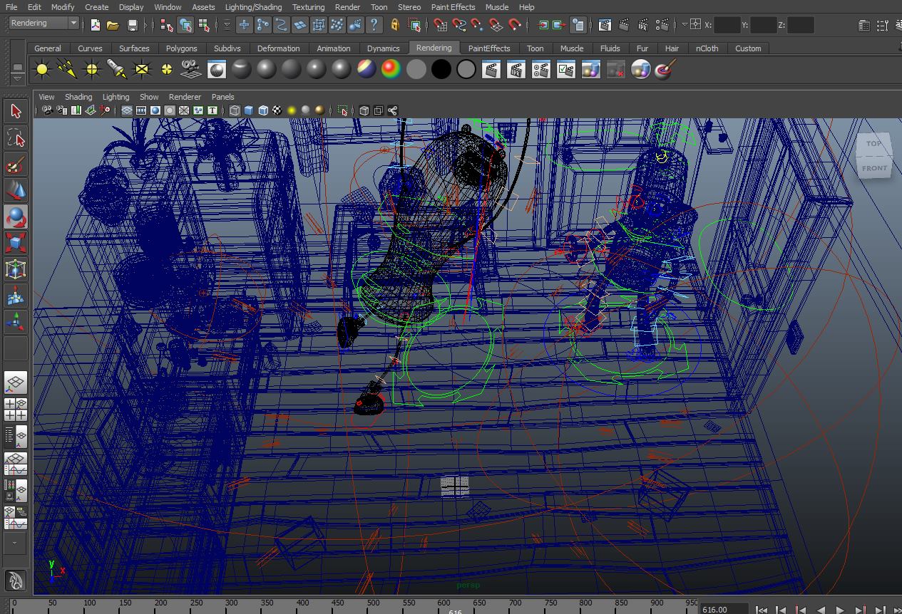Open the Lighting/Shading menu
The height and width of the screenshot is (614, 902).
coord(253,7)
